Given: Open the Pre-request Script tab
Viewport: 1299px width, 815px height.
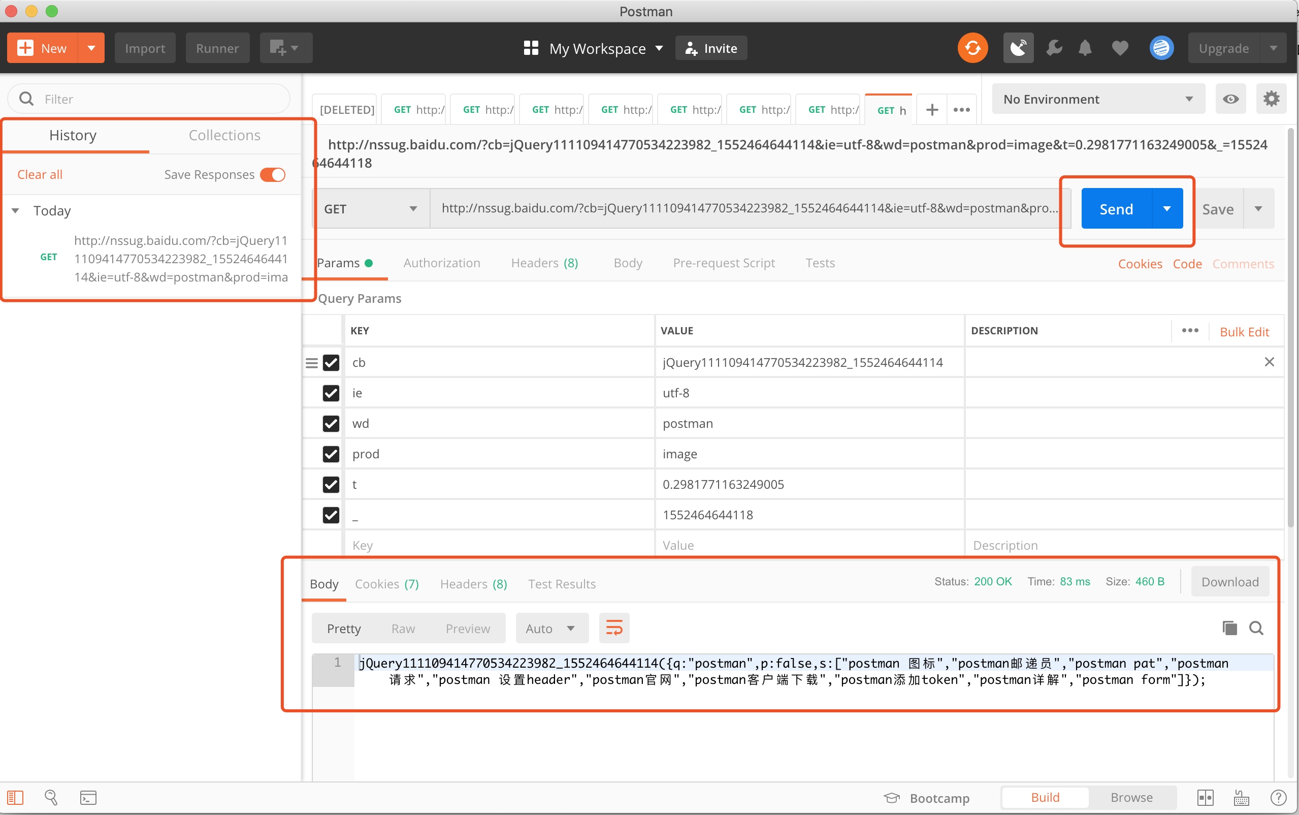Looking at the screenshot, I should click(x=724, y=263).
